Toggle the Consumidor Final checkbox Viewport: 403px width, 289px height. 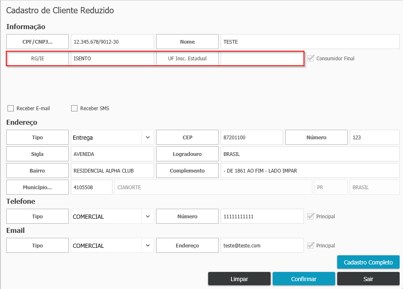pyautogui.click(x=311, y=58)
